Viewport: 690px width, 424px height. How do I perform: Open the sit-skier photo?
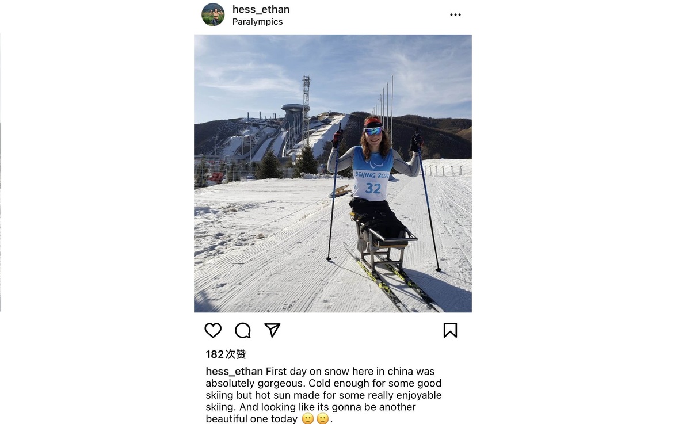click(333, 173)
